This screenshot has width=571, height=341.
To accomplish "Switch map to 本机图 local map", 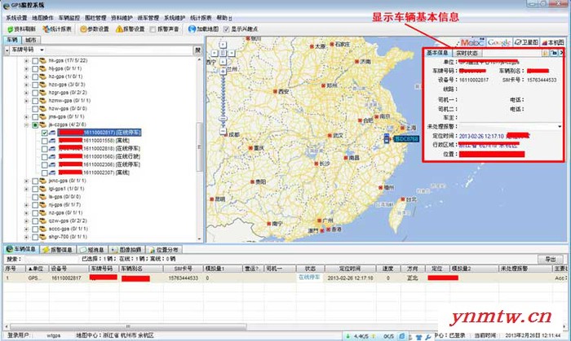I will tap(553, 42).
